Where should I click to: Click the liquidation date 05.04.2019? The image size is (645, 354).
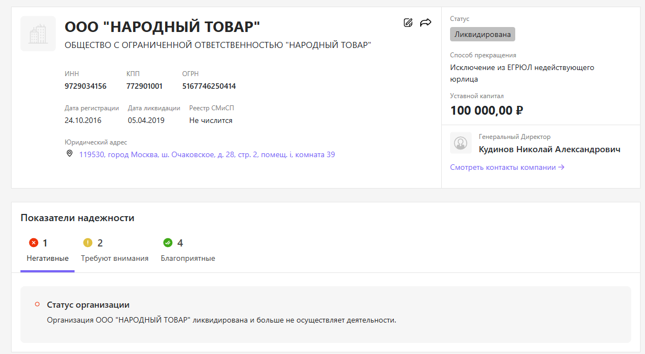146,120
